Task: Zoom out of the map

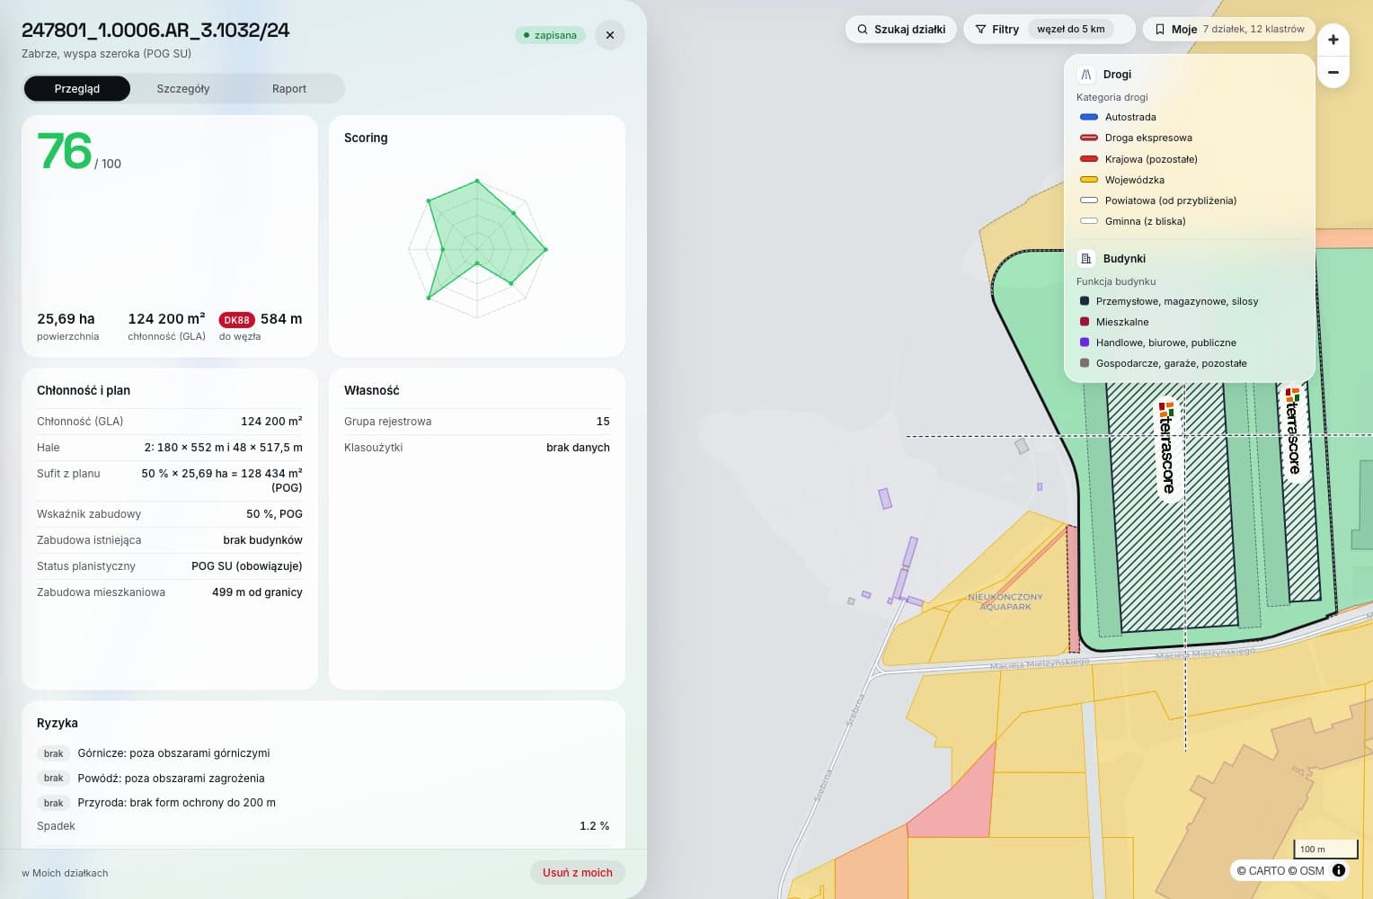Action: coord(1333,72)
